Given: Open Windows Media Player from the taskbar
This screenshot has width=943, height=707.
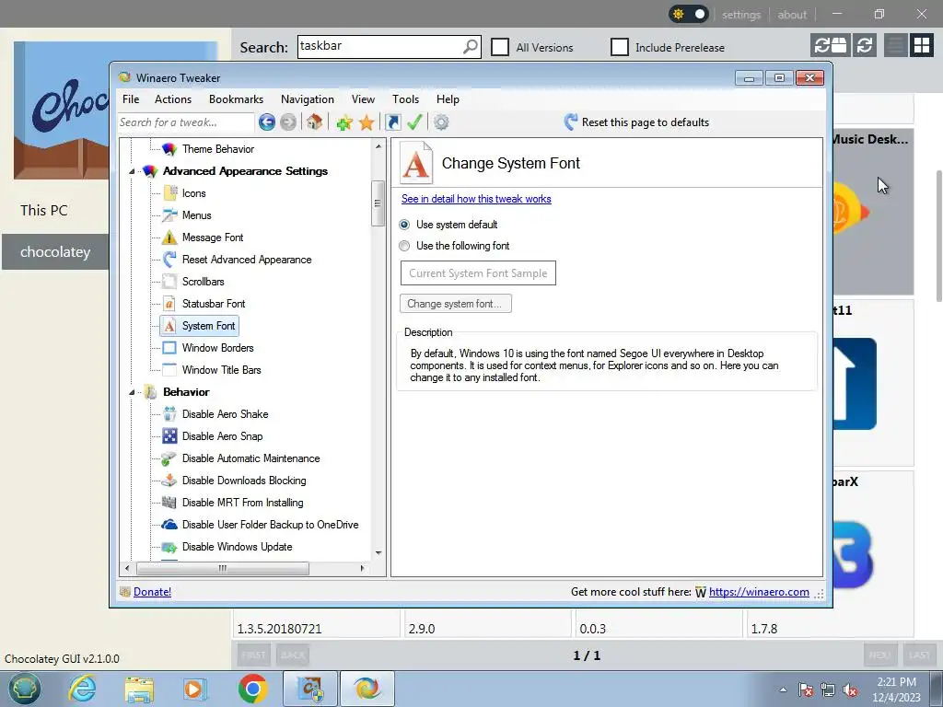Looking at the screenshot, I should [194, 689].
